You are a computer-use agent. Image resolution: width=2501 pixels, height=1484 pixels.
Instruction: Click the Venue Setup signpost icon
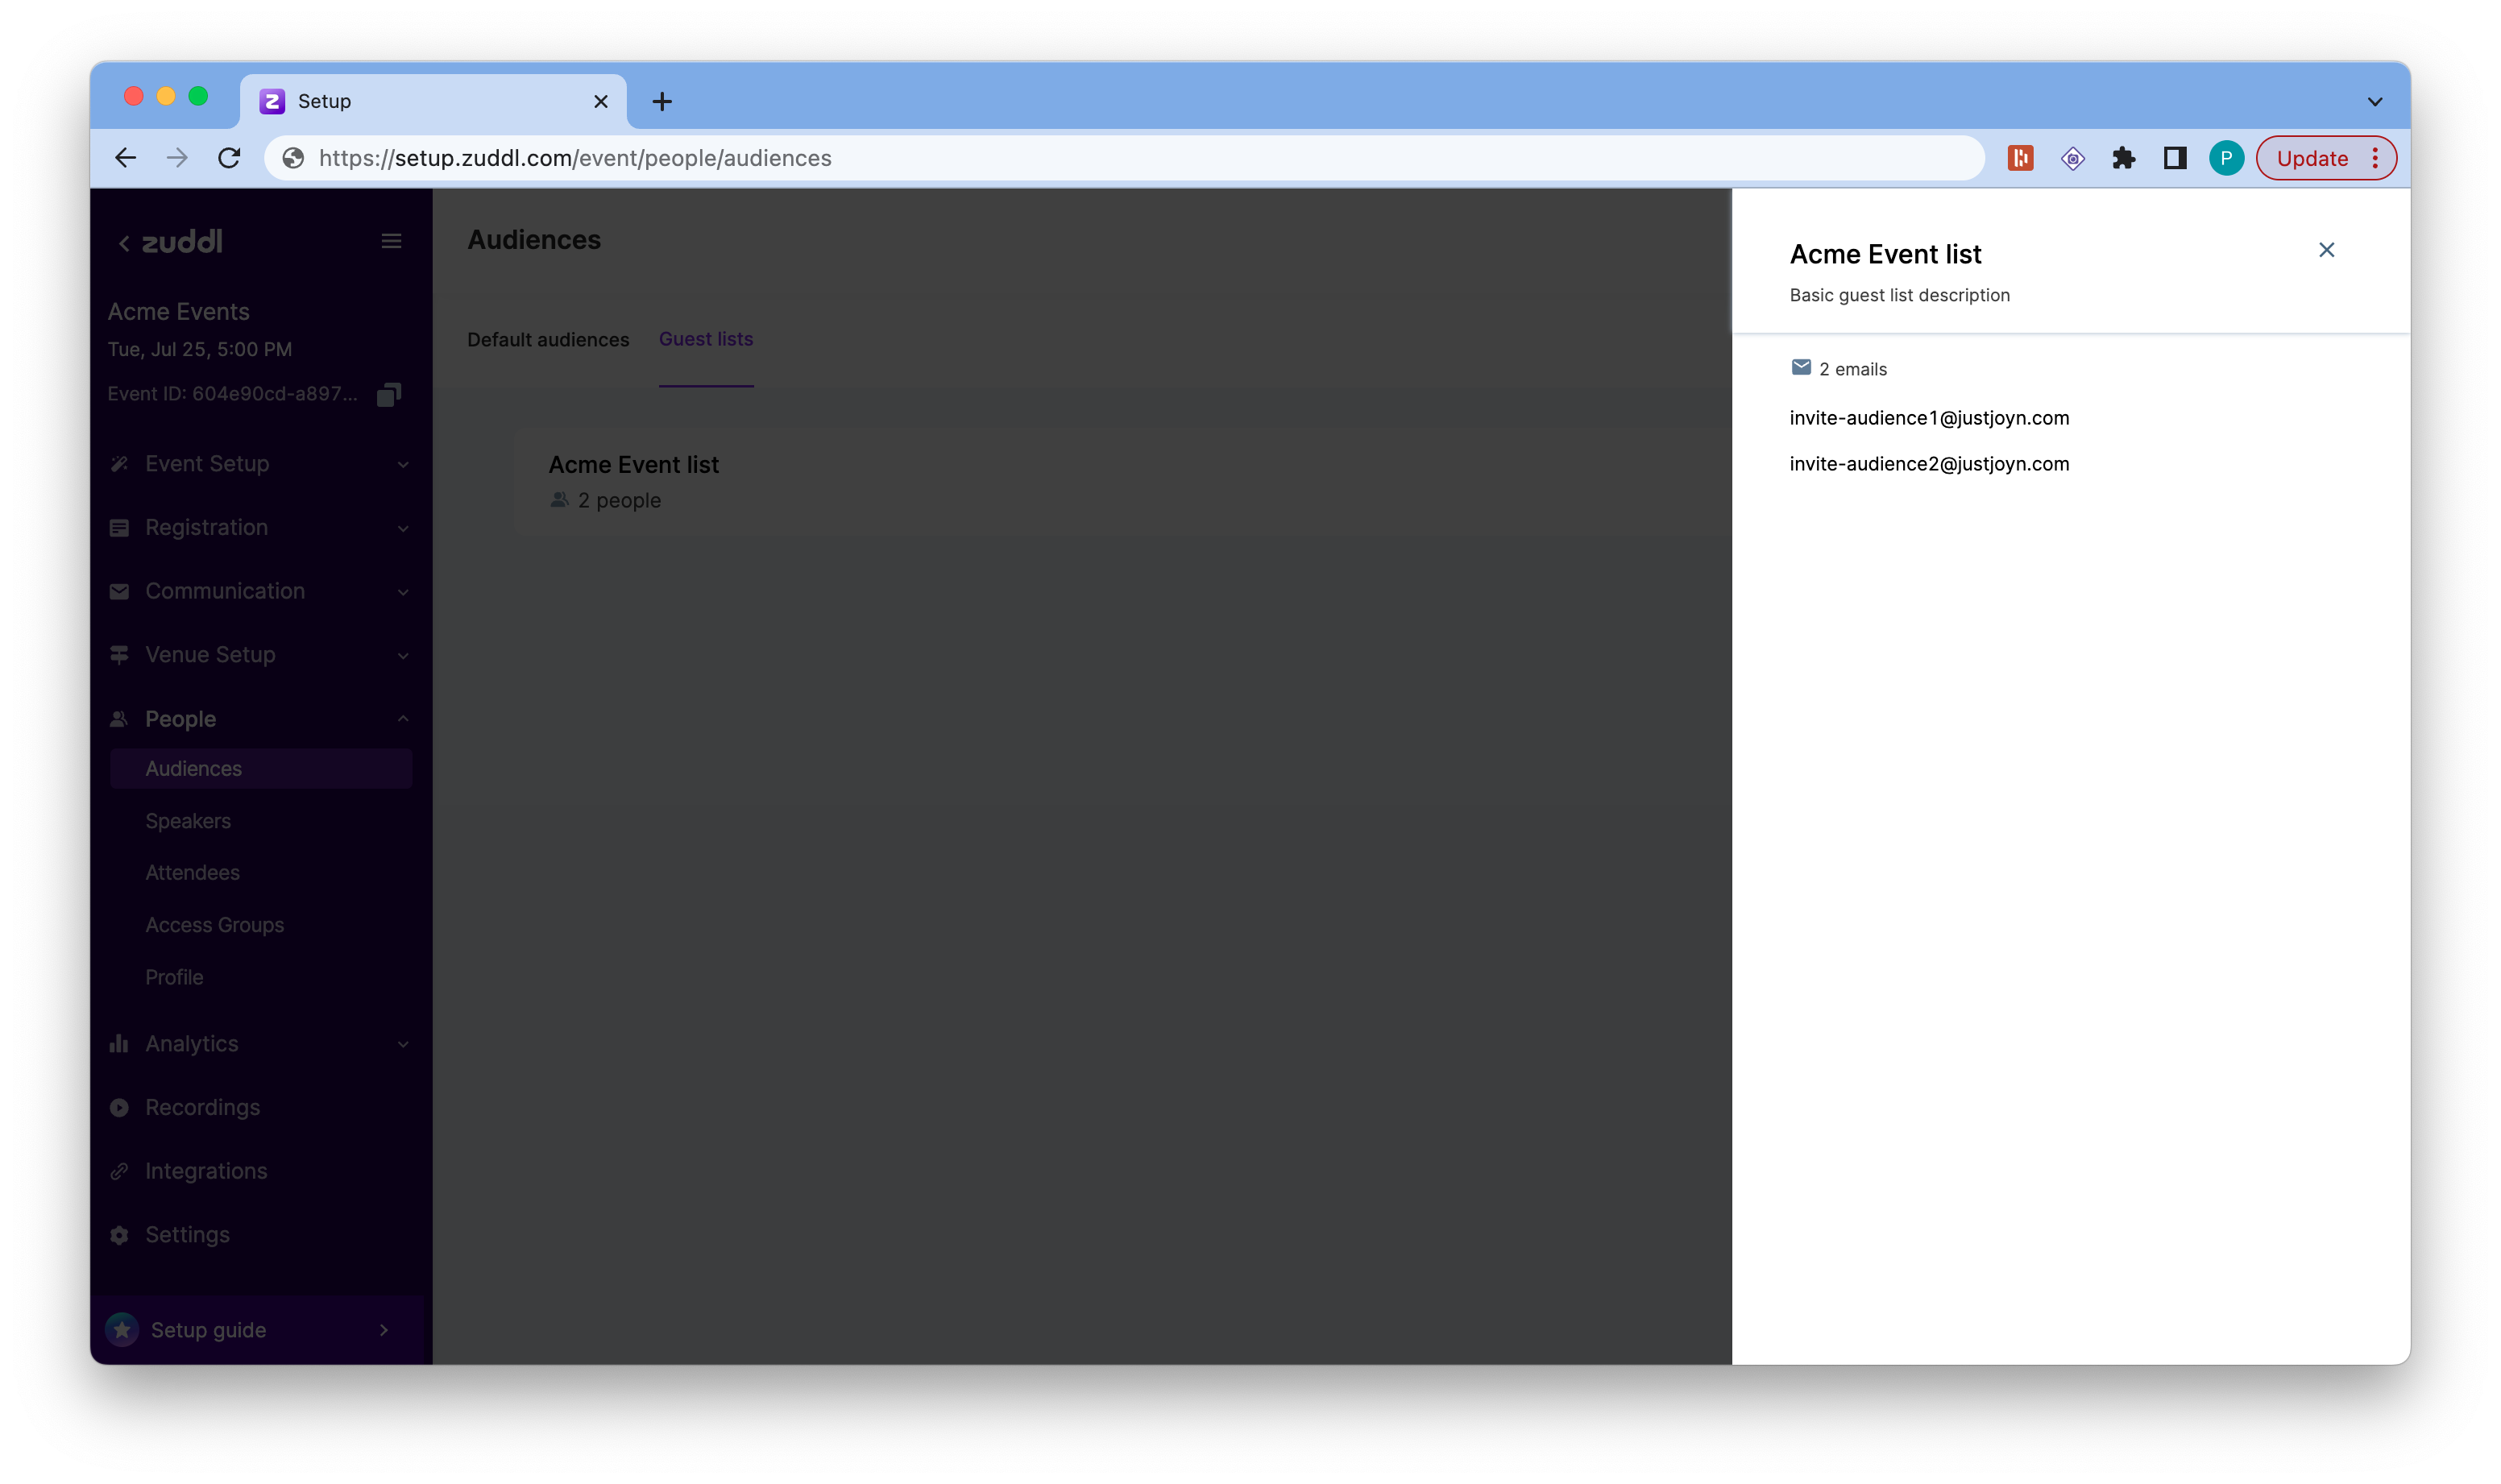click(x=119, y=655)
